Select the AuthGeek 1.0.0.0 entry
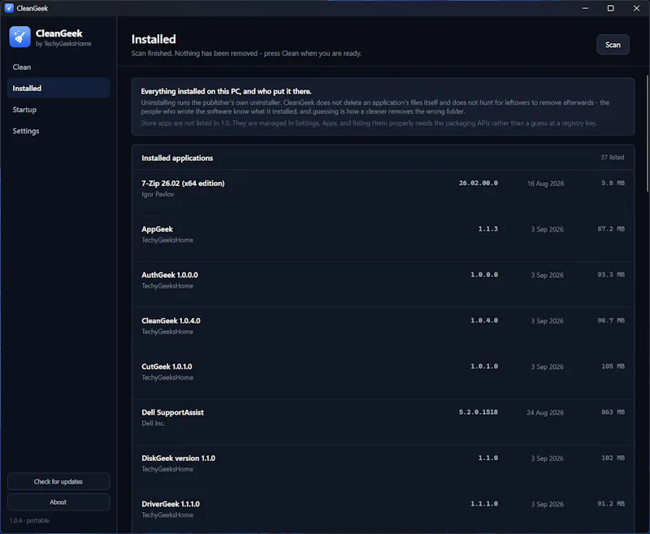The image size is (650, 534). tap(383, 284)
